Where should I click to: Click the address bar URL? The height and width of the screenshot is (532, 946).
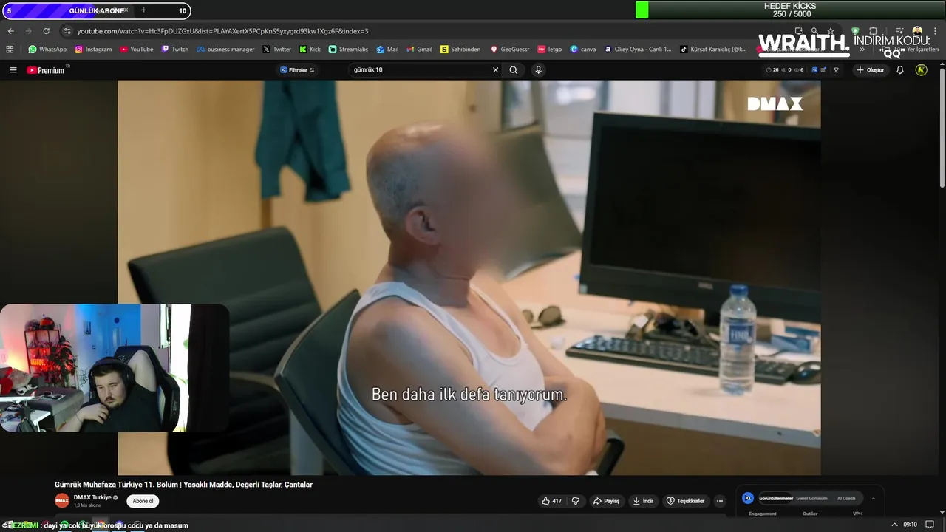click(x=222, y=31)
